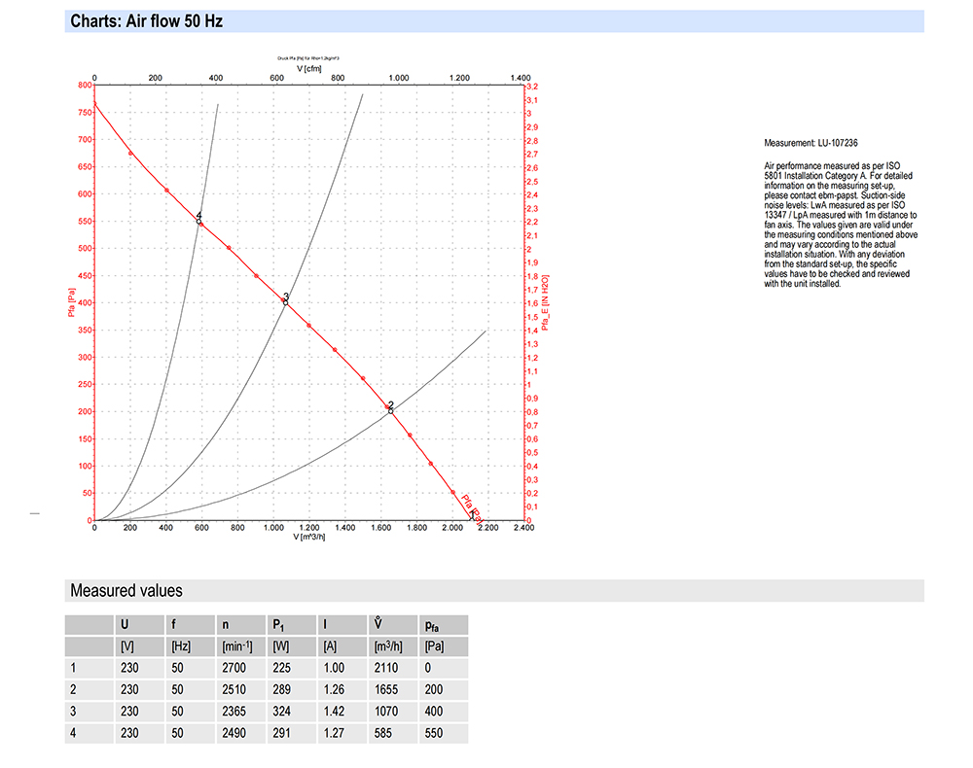
Task: Click the "V [m^3/h]" bottom axis label
Action: 308,537
